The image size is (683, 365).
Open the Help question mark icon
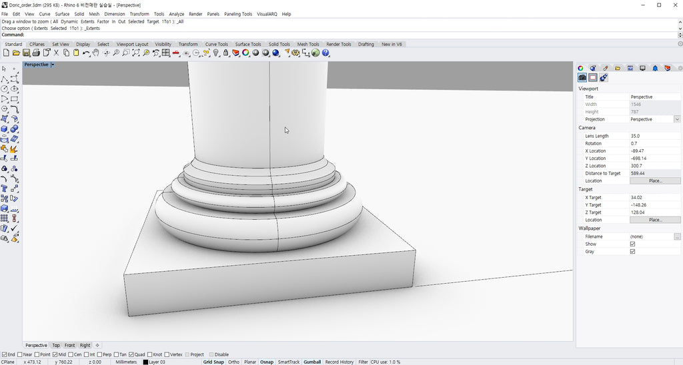pyautogui.click(x=325, y=53)
